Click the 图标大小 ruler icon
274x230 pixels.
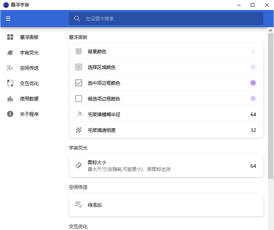(79, 166)
